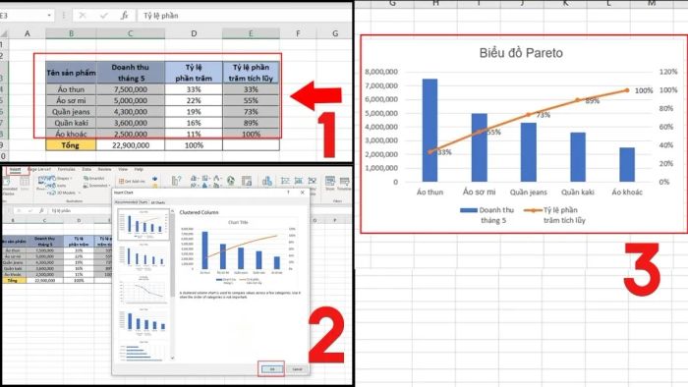Screen dimensions: 688x387
Task: Open Insert Function via the fx icon
Action: [x=124, y=16]
